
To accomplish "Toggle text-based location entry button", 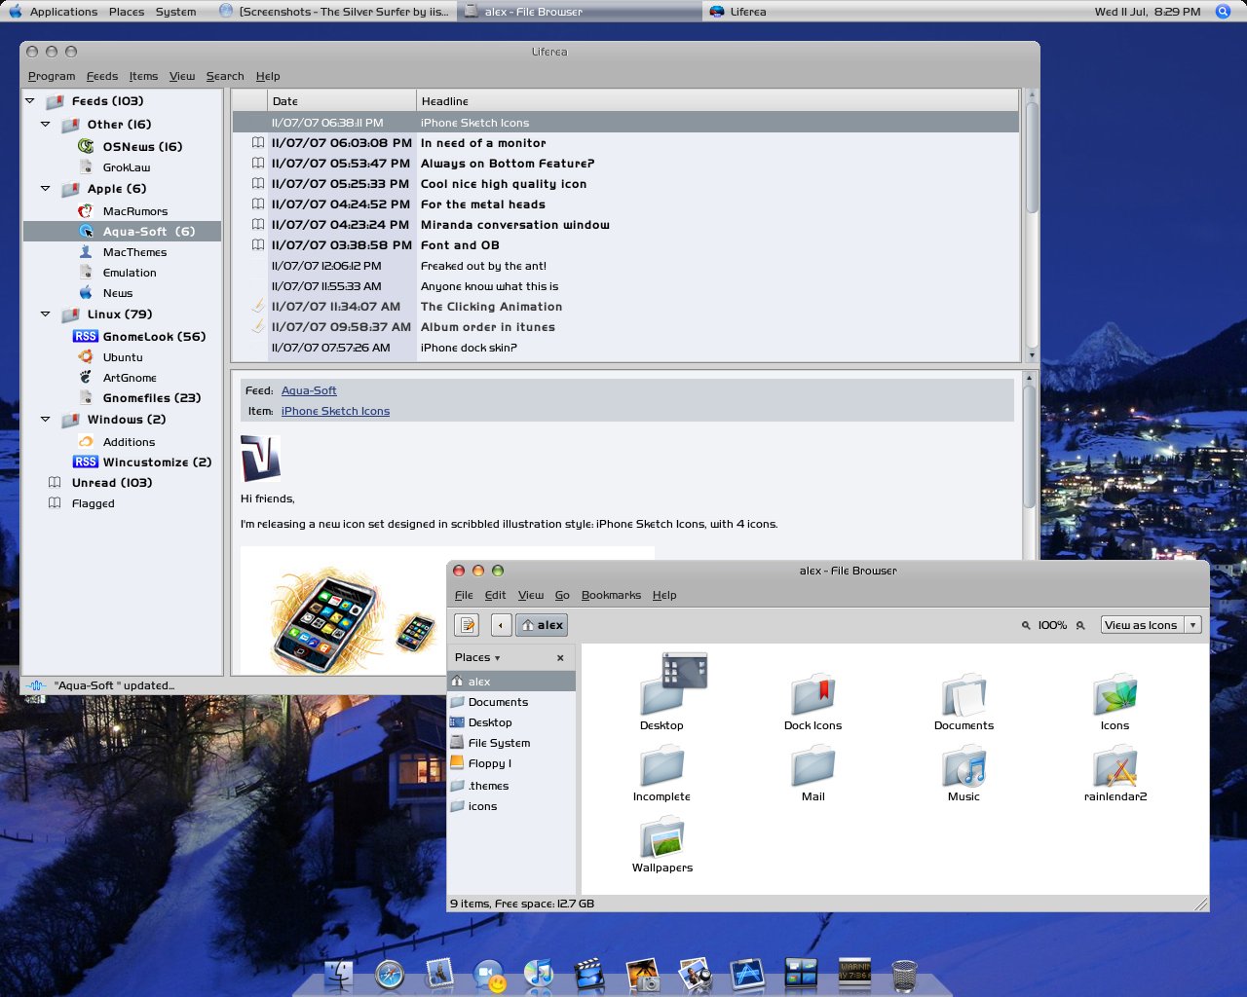I will [x=468, y=625].
